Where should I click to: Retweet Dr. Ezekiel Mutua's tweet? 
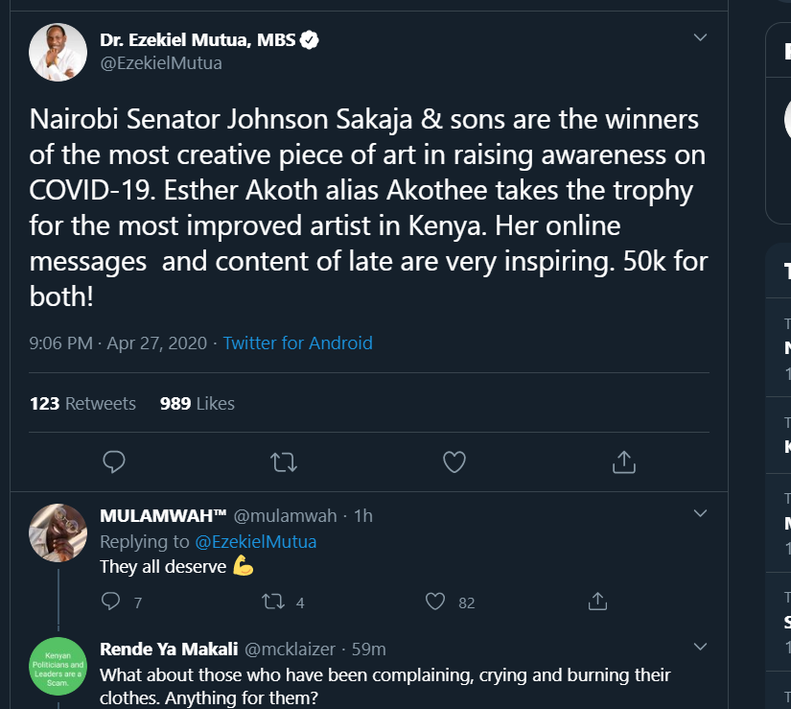[284, 461]
